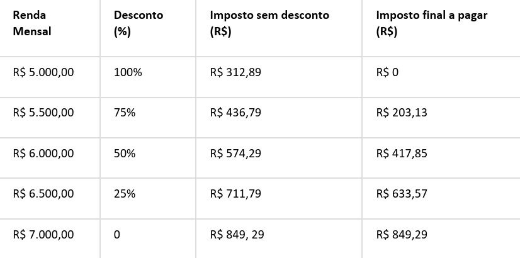Click the R$ 5.000,00 income cell
Viewport: 520px width, 258px height.
[x=43, y=72]
